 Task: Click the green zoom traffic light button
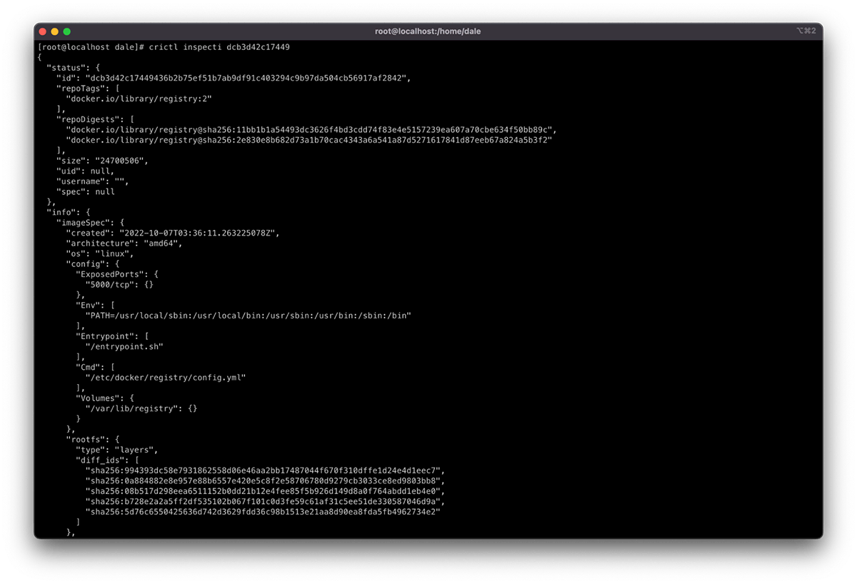[66, 31]
